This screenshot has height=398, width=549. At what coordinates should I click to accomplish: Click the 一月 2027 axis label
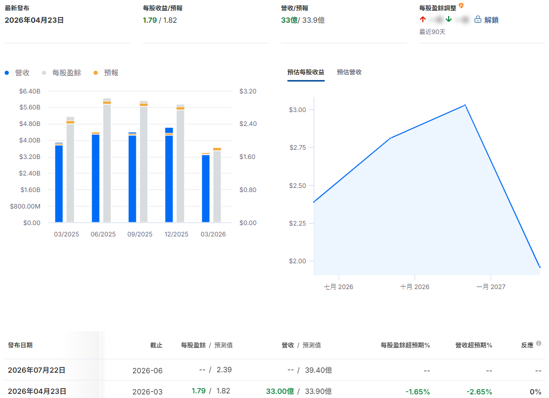[491, 287]
